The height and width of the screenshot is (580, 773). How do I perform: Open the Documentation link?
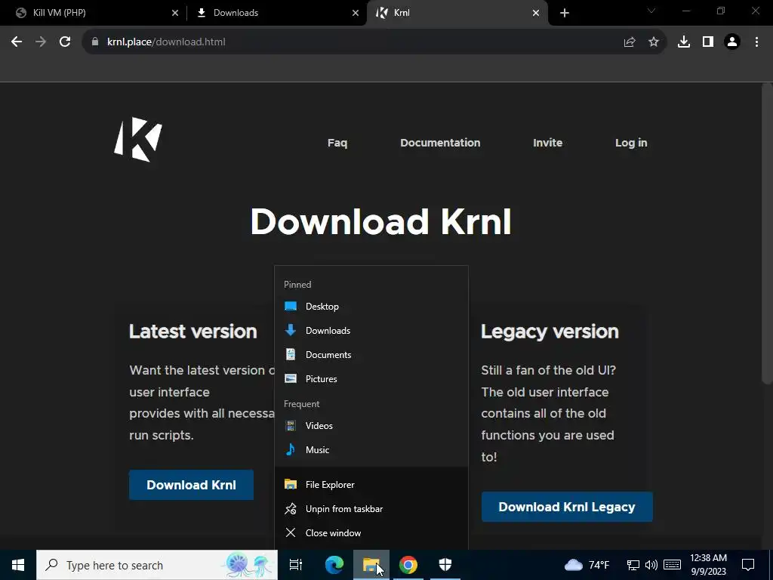[440, 143]
